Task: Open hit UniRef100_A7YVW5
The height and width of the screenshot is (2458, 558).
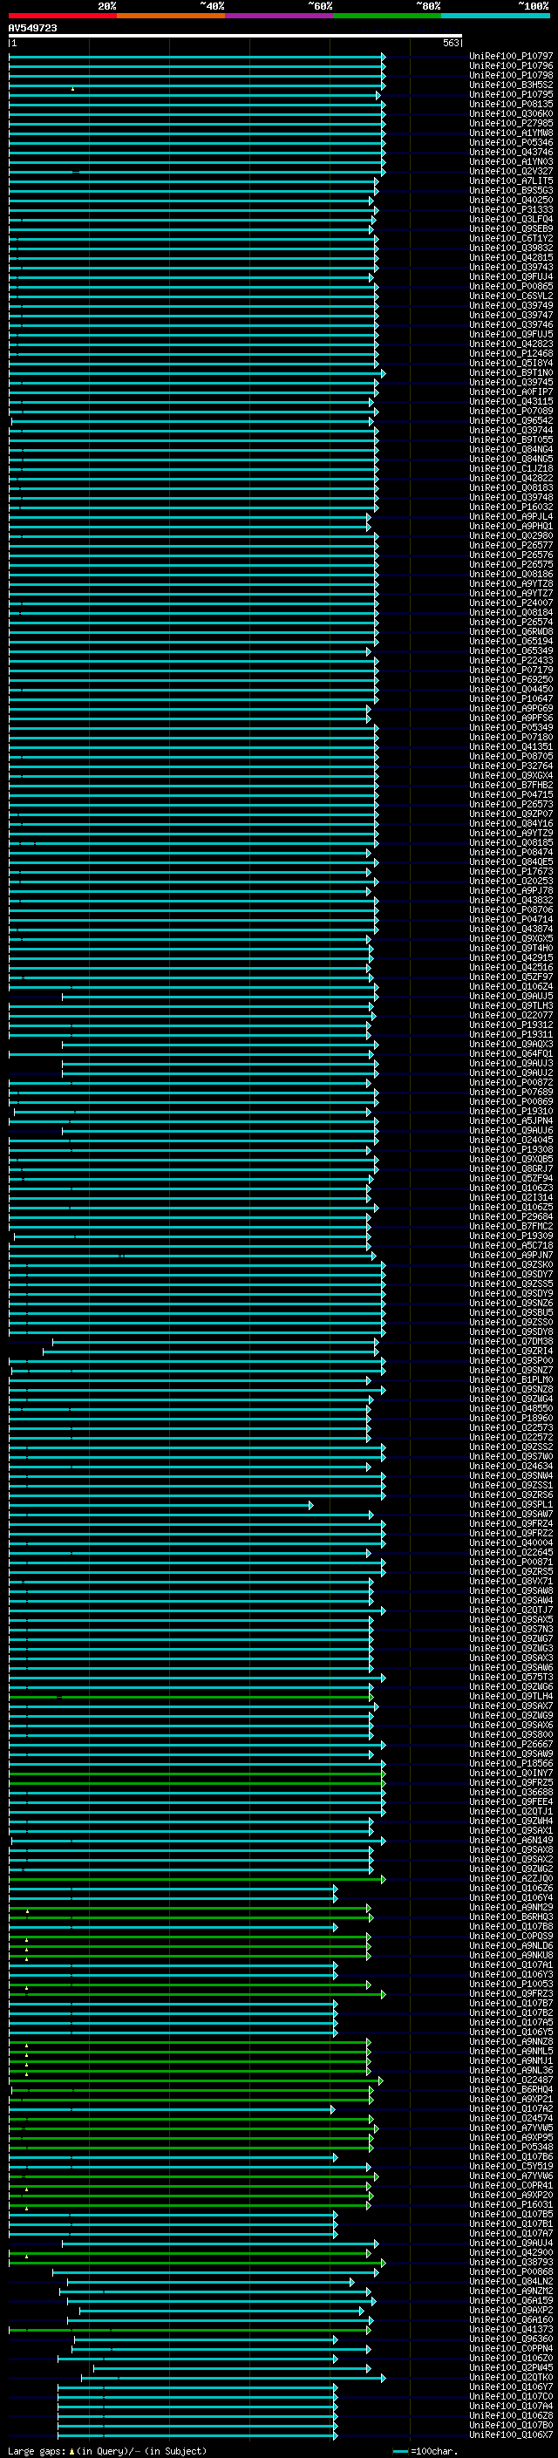Action: coord(510,2127)
